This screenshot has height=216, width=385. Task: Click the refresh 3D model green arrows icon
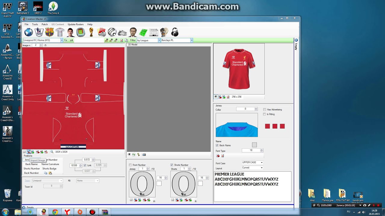(x=134, y=154)
